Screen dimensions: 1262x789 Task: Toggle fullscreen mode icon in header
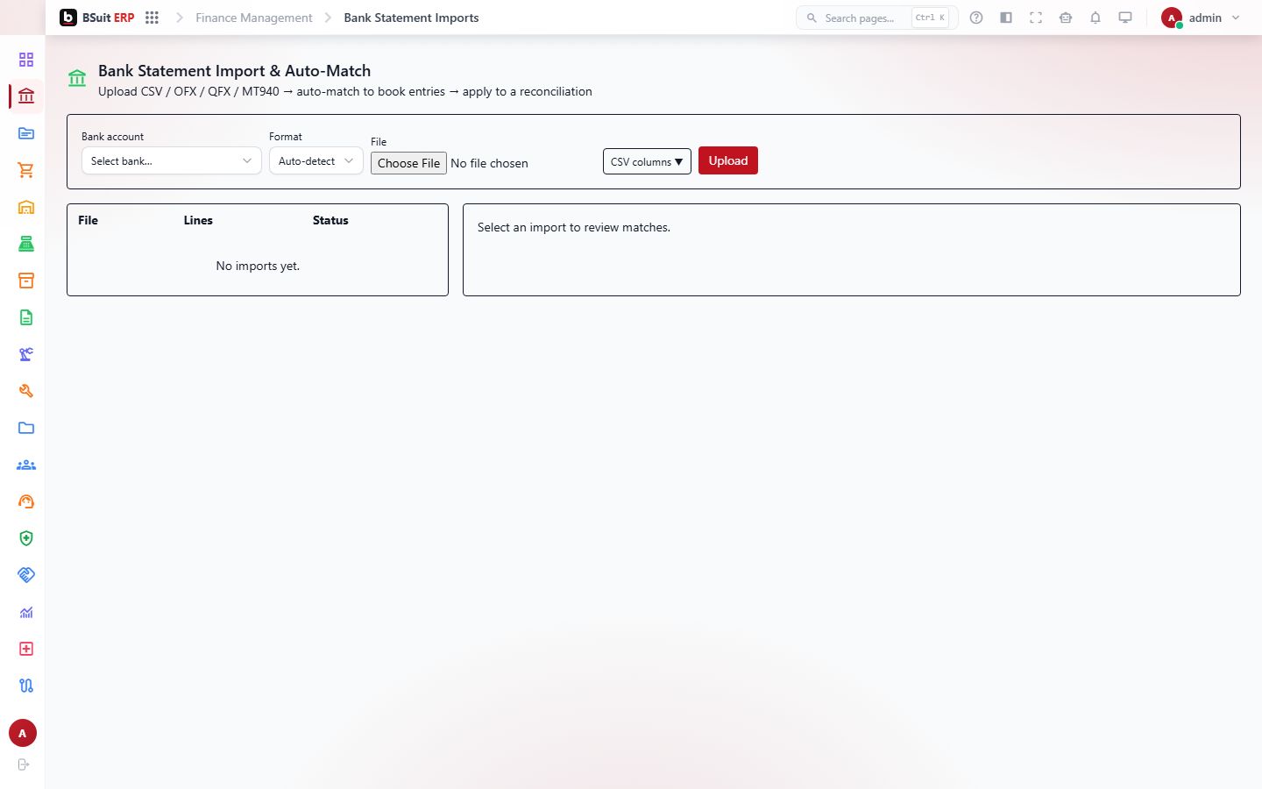coord(1036,18)
